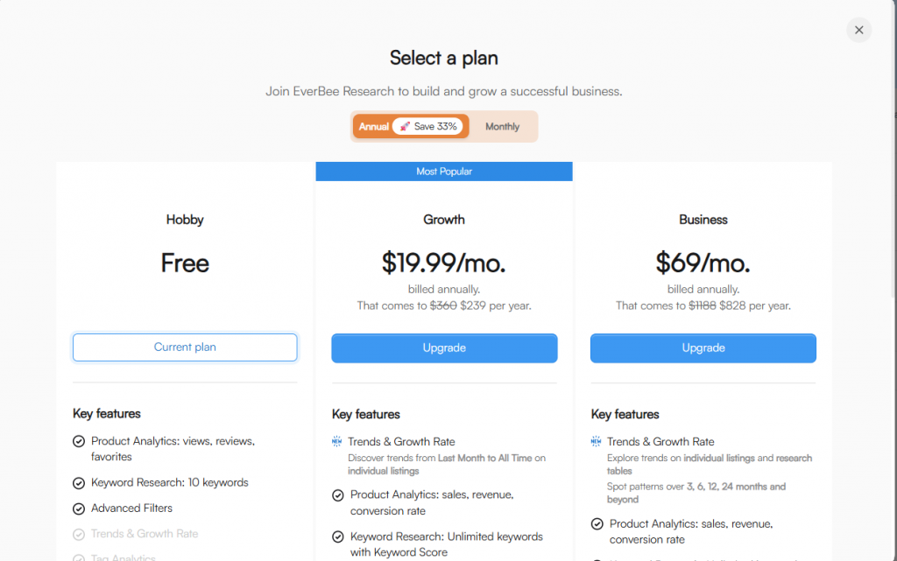Image resolution: width=897 pixels, height=561 pixels.
Task: Click the checkmark icon next to Advanced Filters
Action: 78,508
